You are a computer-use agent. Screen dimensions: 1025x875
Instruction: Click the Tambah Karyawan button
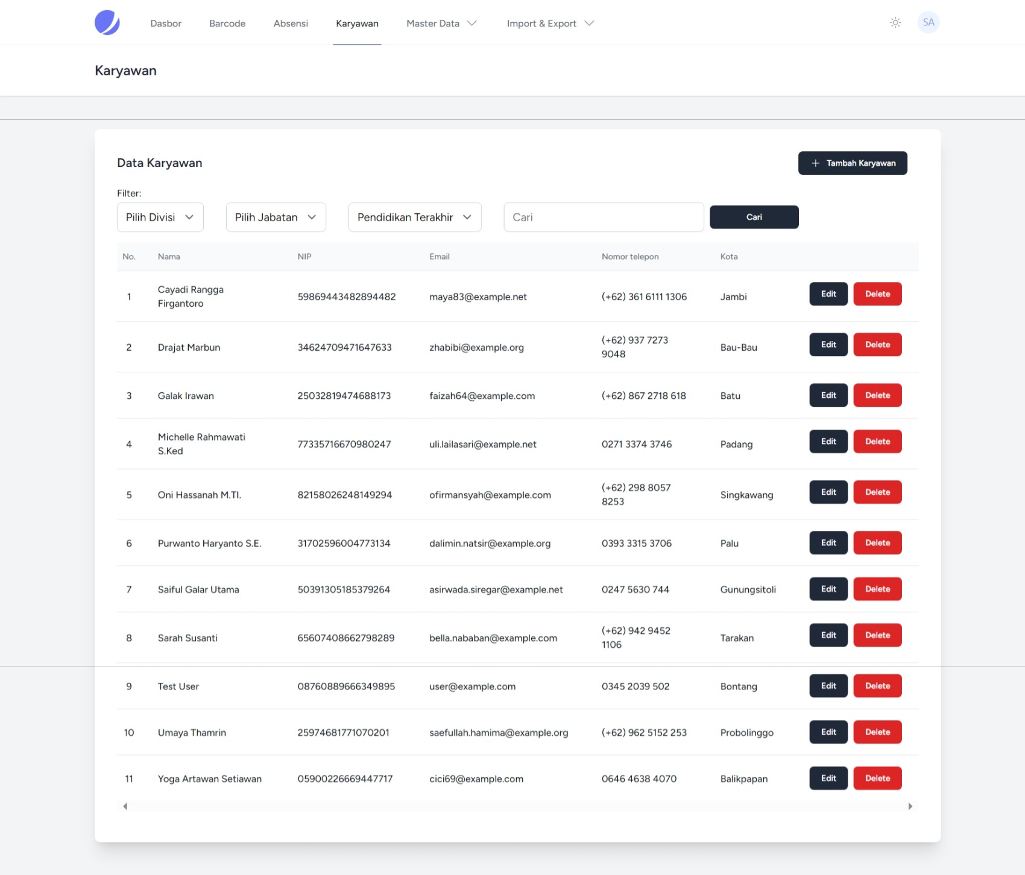[852, 163]
